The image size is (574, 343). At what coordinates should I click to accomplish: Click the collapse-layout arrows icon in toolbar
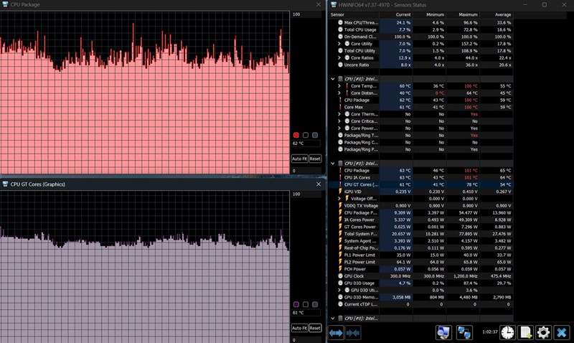pos(353,333)
